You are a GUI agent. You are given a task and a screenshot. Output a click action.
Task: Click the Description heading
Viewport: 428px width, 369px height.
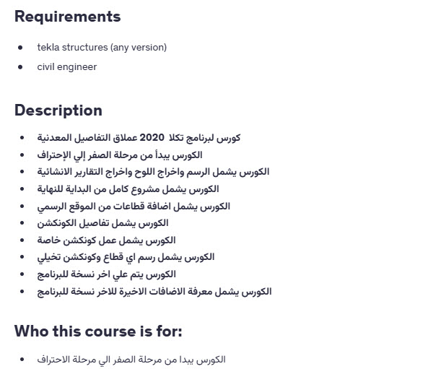[x=58, y=110]
